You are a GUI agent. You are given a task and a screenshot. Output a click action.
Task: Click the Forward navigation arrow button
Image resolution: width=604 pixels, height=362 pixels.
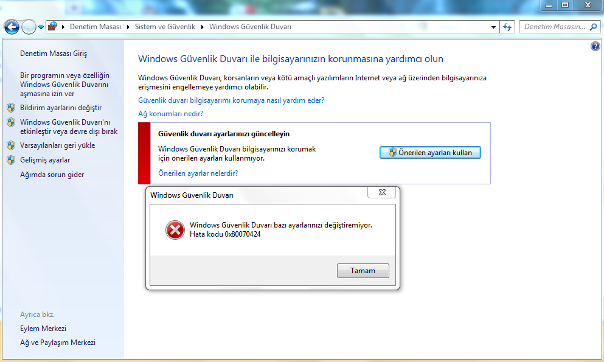pos(28,27)
